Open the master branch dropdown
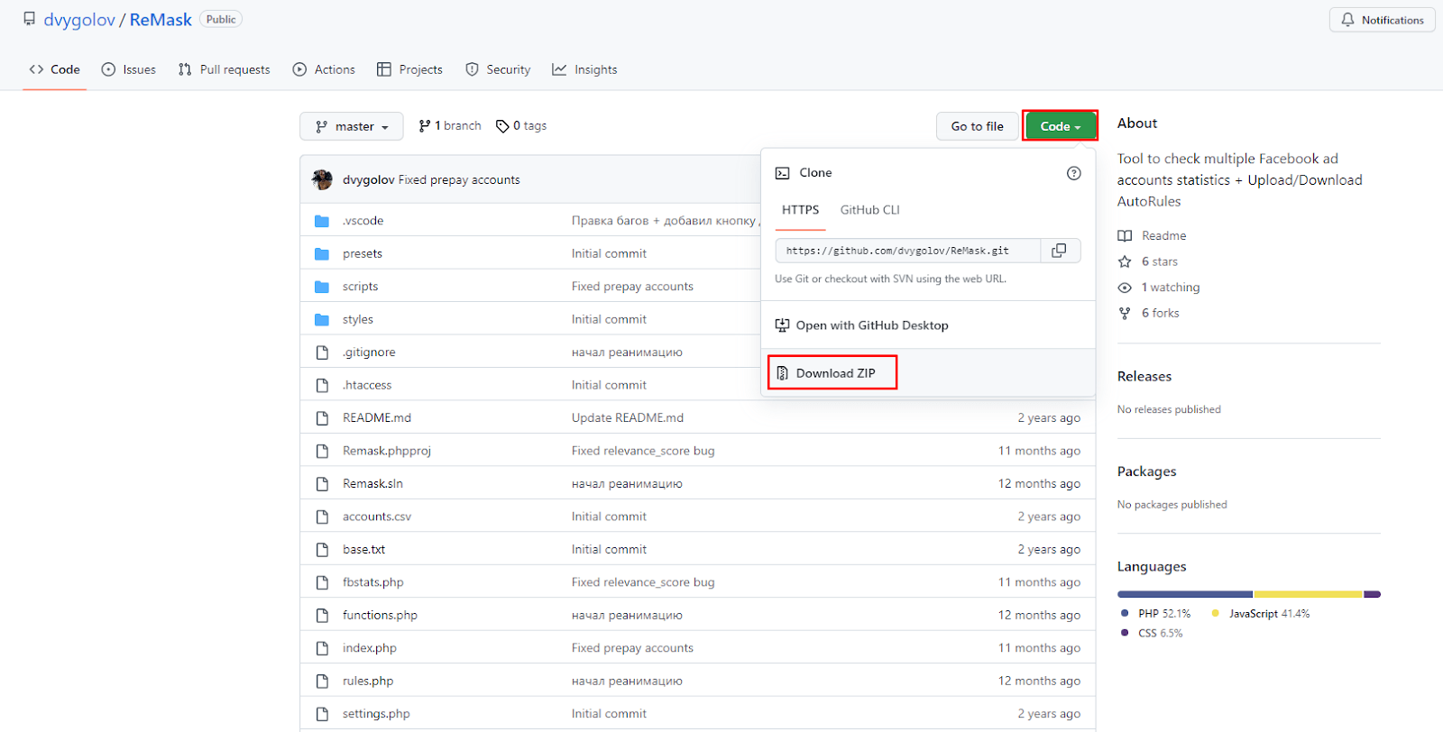The height and width of the screenshot is (732, 1443). click(x=352, y=126)
